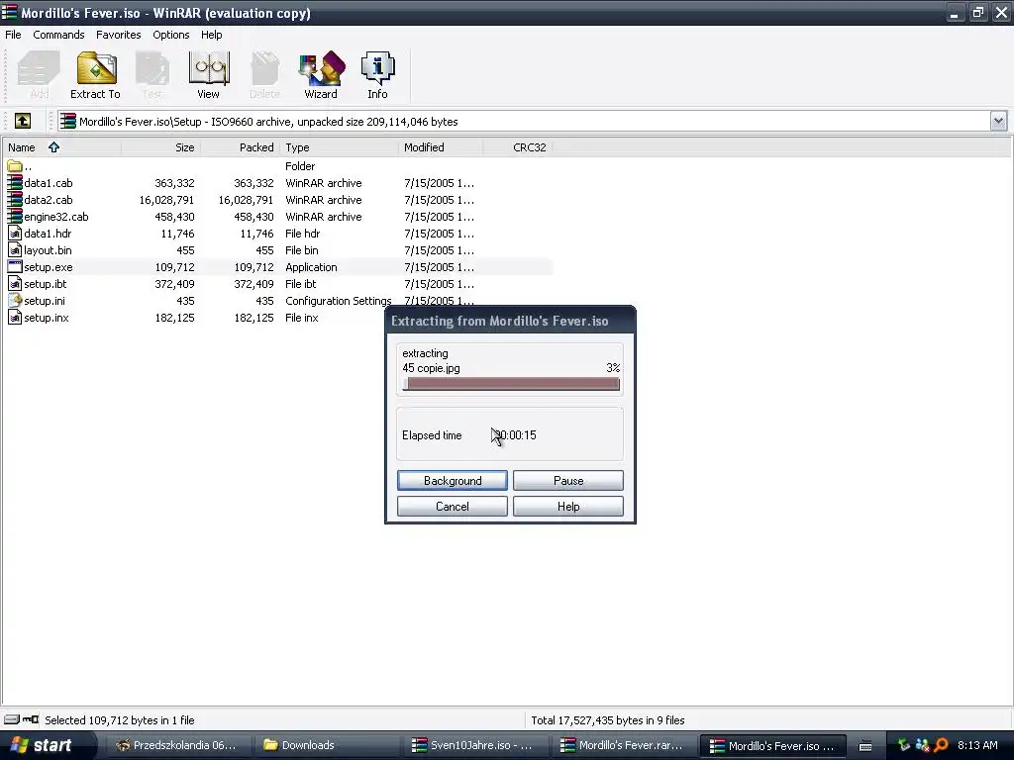Click Help in extracting dialog
The width and height of the screenshot is (1014, 760).
point(568,506)
